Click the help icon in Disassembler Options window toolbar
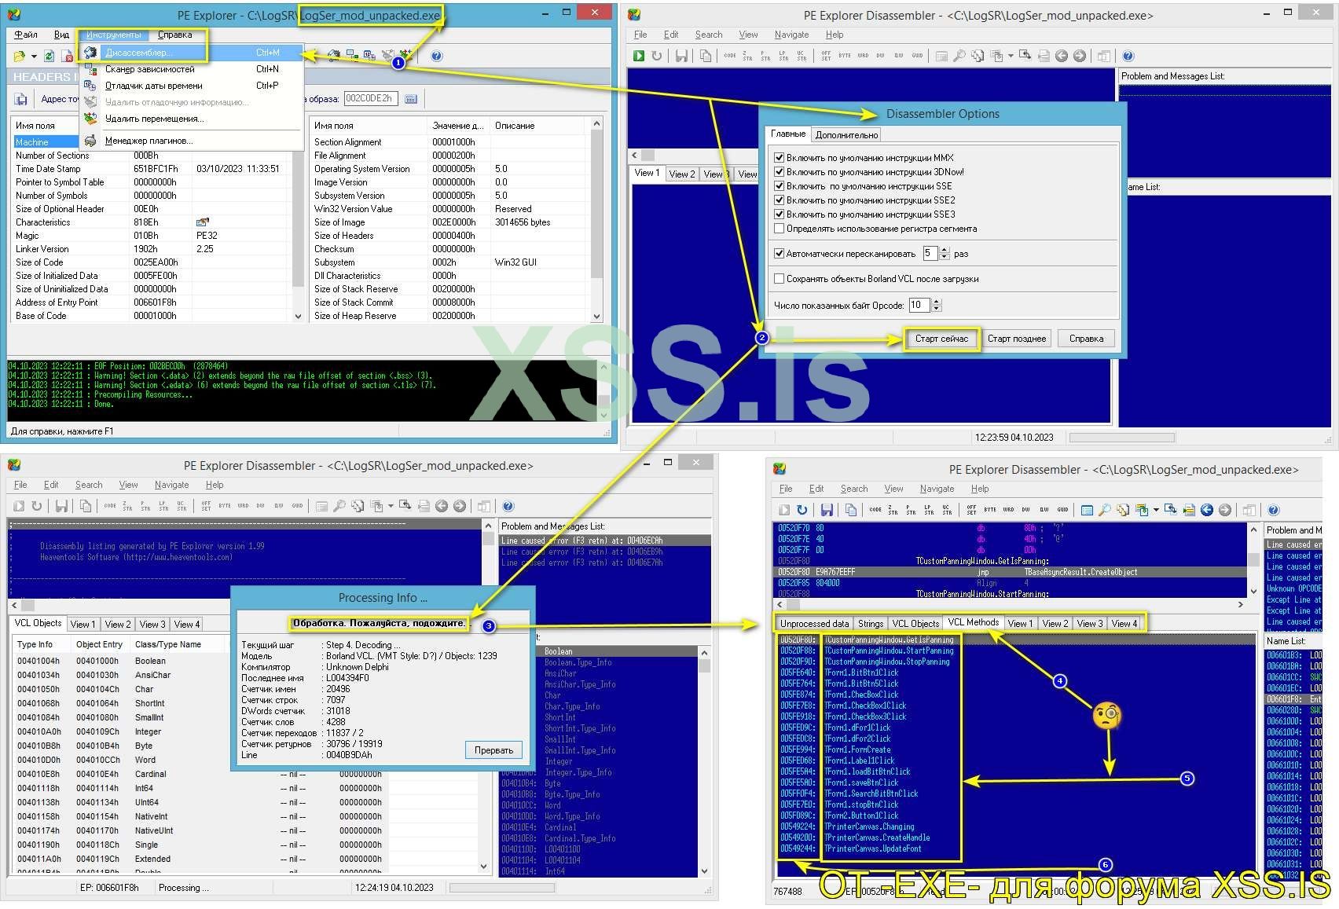1339x909 pixels. point(1128,56)
